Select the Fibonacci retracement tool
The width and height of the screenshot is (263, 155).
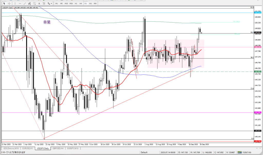tap(35, 3)
